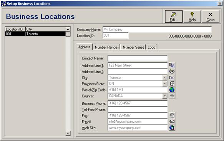Click the Web Site field
Image resolution: width=224 pixels, height=141 pixels.
138,128
